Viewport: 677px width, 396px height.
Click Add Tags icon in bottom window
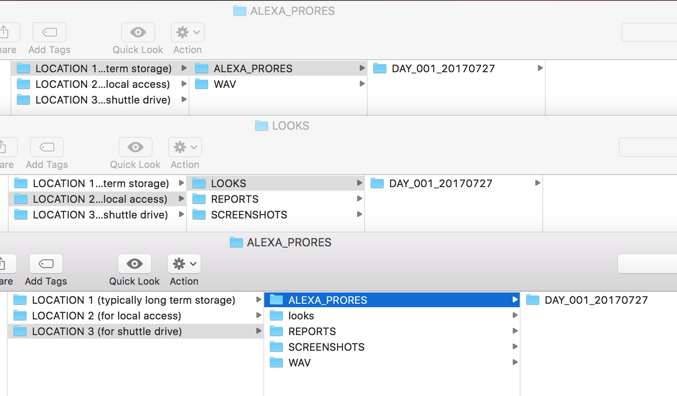(x=46, y=264)
